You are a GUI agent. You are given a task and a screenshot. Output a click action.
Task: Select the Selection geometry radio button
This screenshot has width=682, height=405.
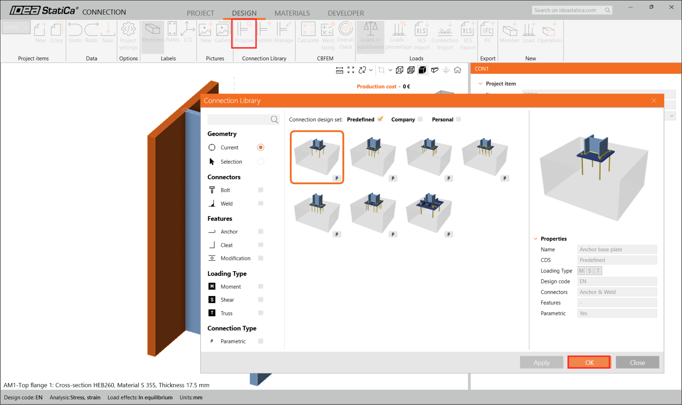pyautogui.click(x=260, y=162)
